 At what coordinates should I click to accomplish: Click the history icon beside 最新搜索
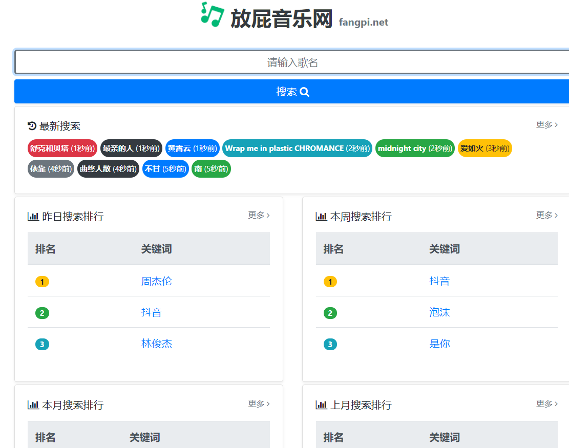[32, 126]
